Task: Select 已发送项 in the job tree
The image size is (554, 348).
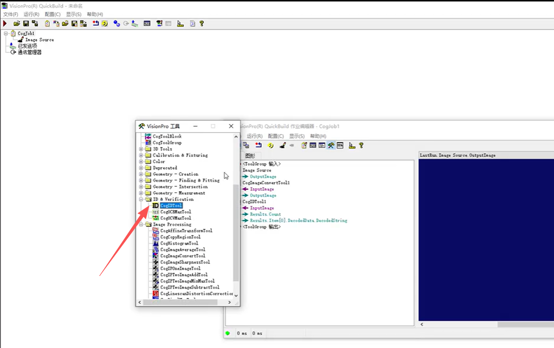Action: pos(27,46)
